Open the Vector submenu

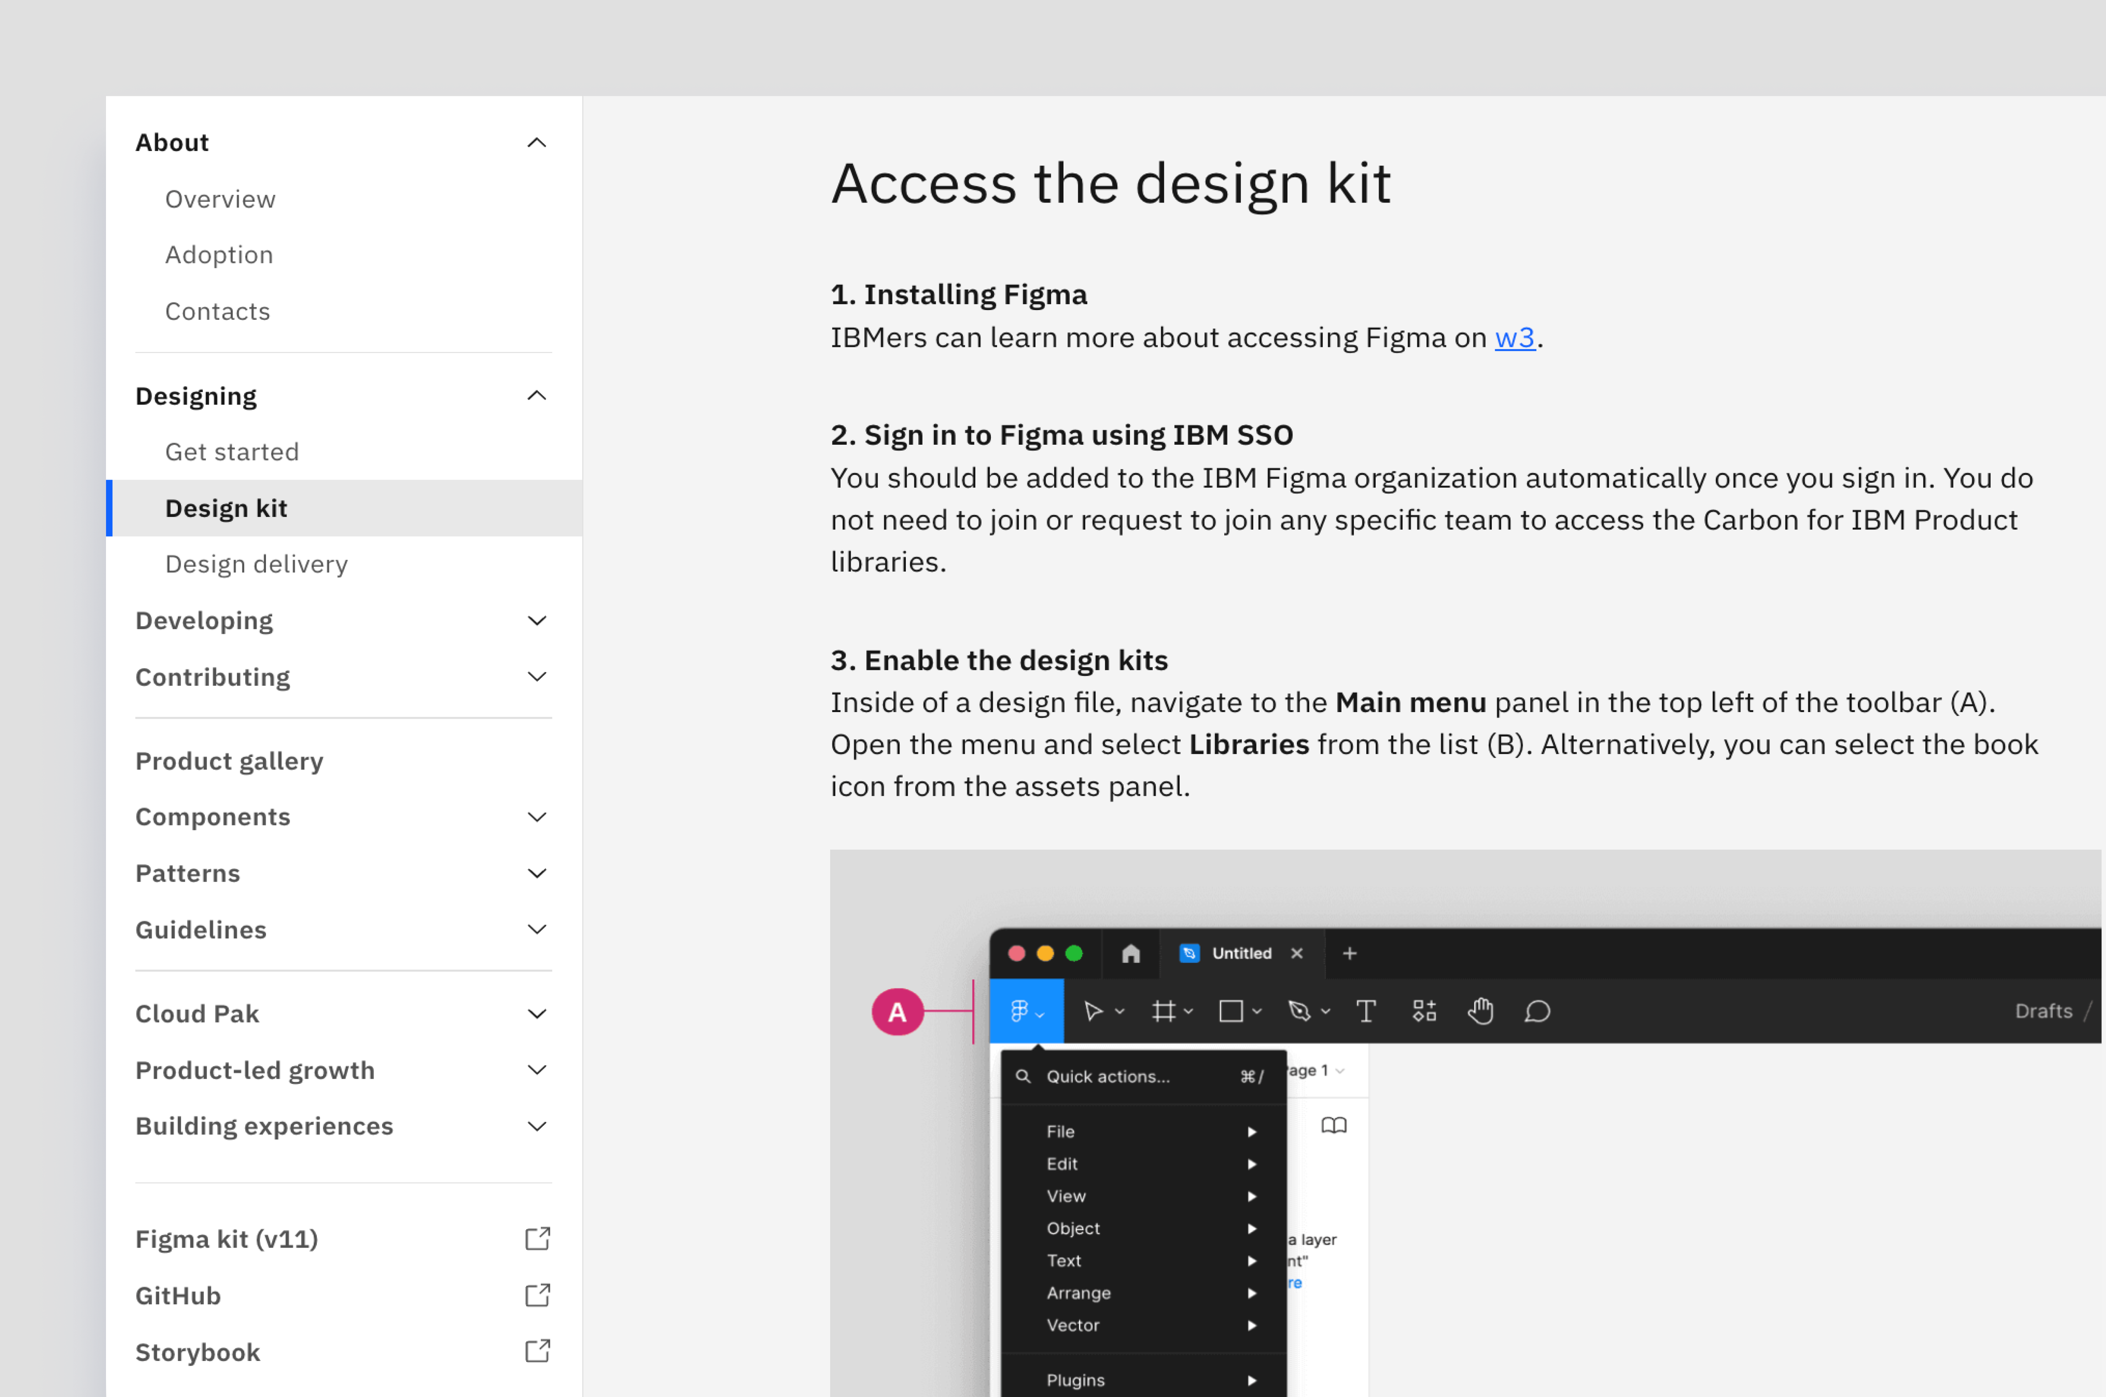(1143, 1325)
